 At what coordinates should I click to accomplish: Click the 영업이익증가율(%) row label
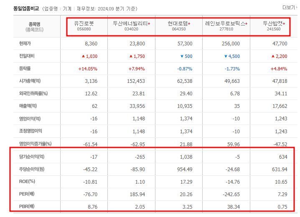click(x=35, y=144)
